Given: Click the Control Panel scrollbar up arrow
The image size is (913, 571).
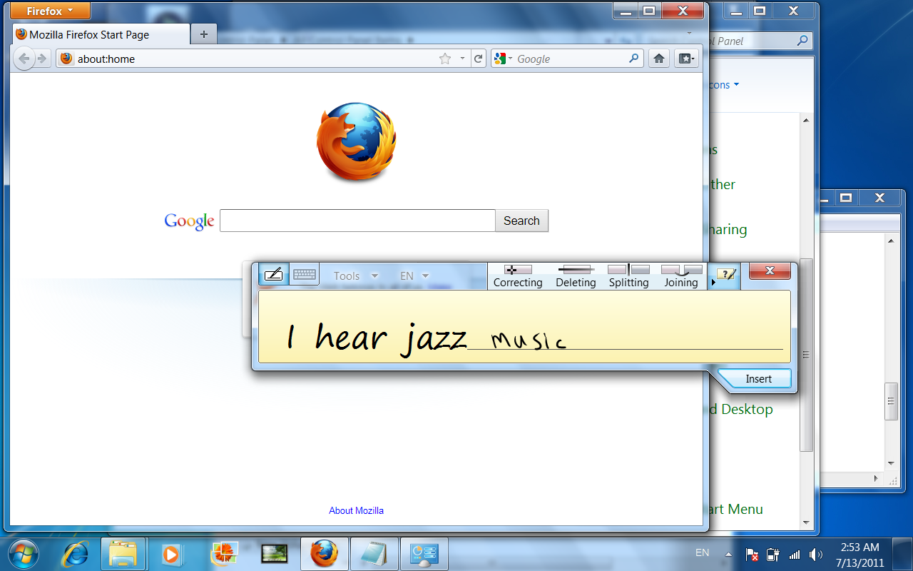Looking at the screenshot, I should coord(806,120).
